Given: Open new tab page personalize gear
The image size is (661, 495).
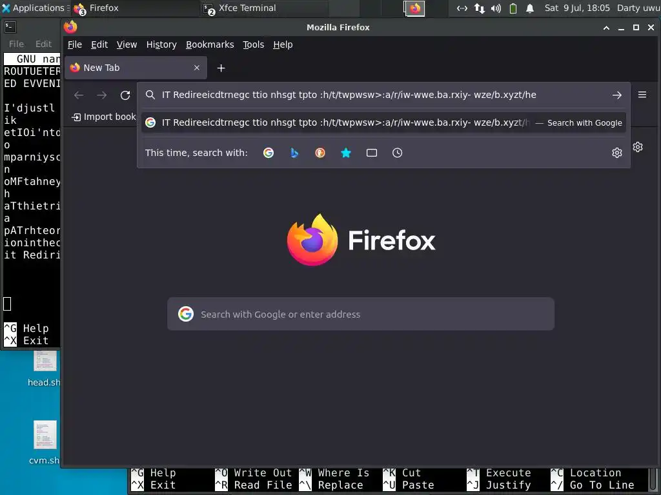Looking at the screenshot, I should click(x=638, y=147).
